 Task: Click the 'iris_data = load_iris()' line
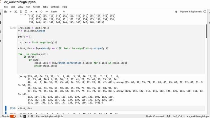[x=33, y=28]
